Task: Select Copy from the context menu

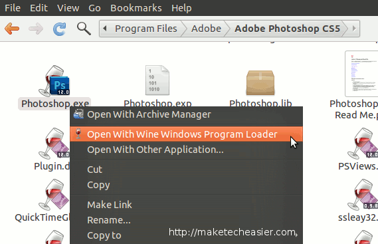Action: tap(187, 185)
